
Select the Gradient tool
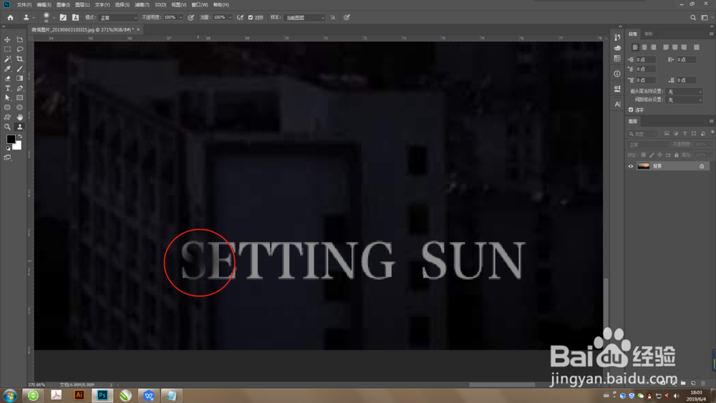click(x=19, y=79)
